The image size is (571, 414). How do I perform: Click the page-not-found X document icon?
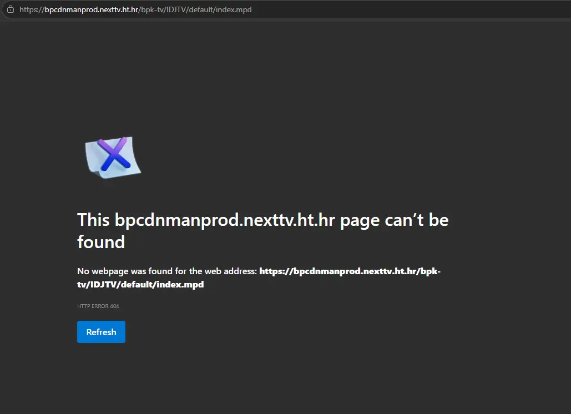click(x=113, y=158)
